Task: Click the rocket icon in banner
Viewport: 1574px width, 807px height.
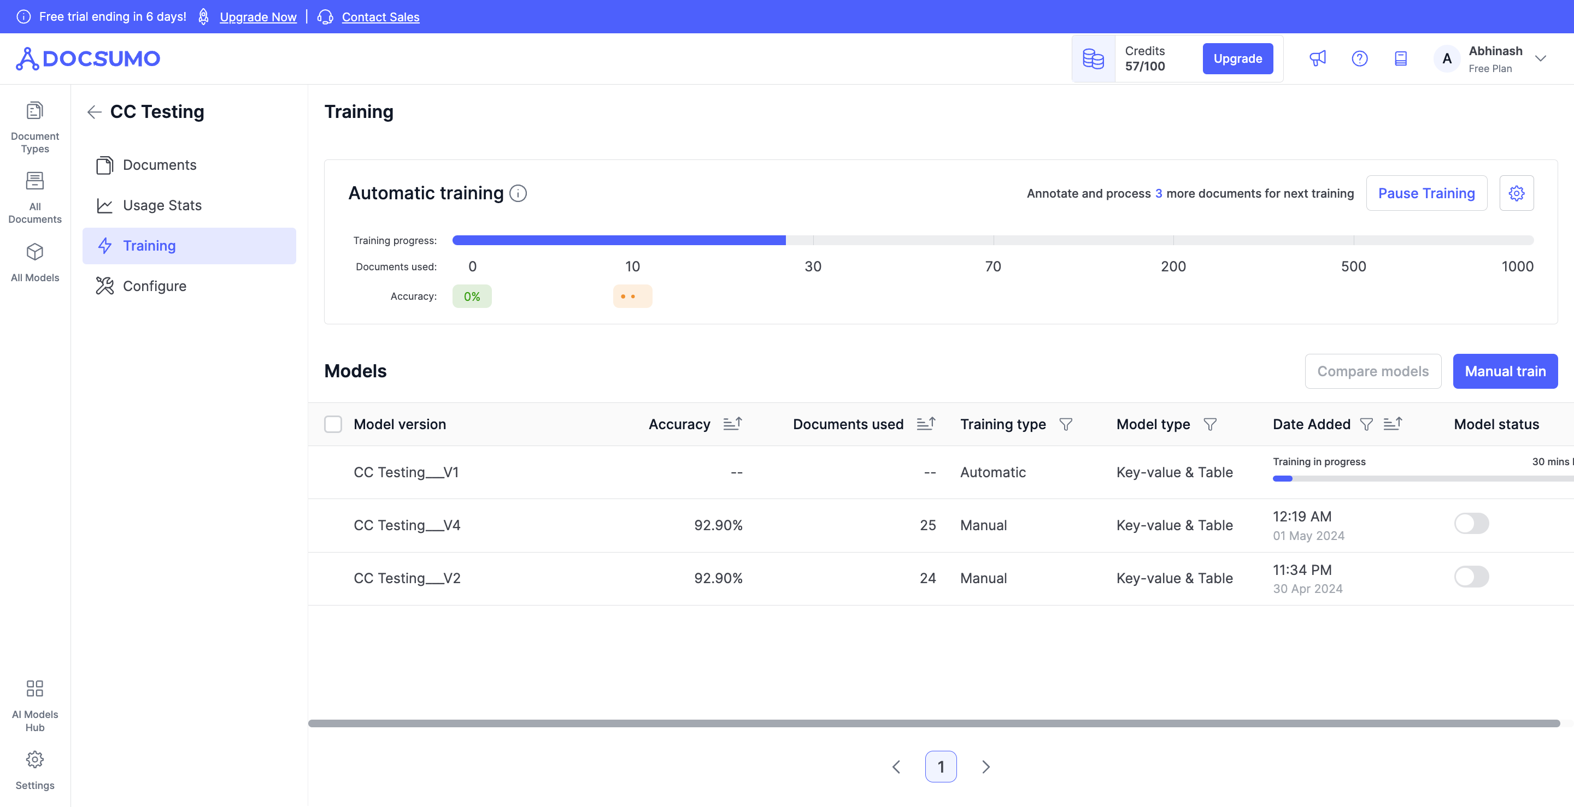Action: tap(203, 16)
